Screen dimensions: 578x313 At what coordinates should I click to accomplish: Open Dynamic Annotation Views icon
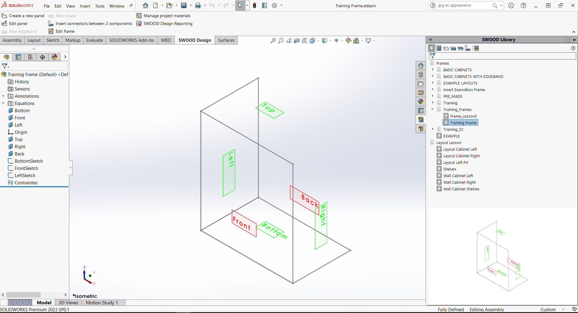305,41
